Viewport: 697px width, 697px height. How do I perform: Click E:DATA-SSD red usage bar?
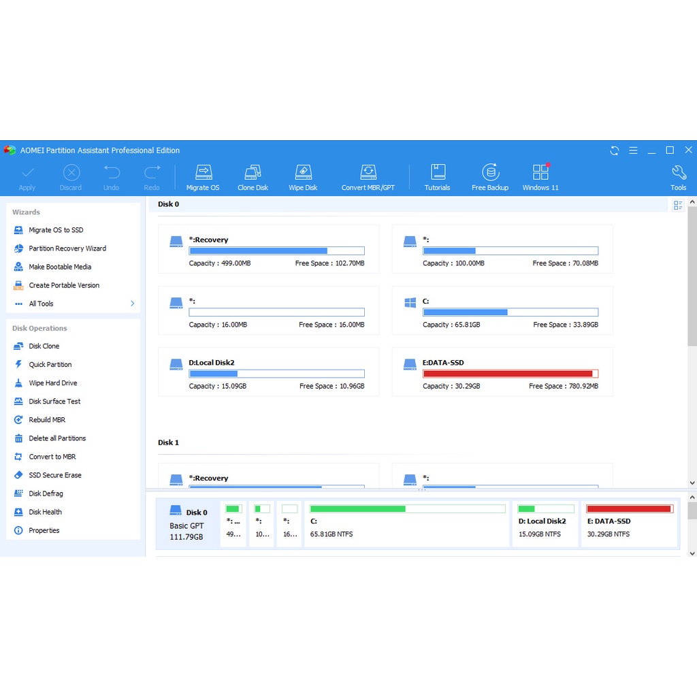pyautogui.click(x=510, y=374)
